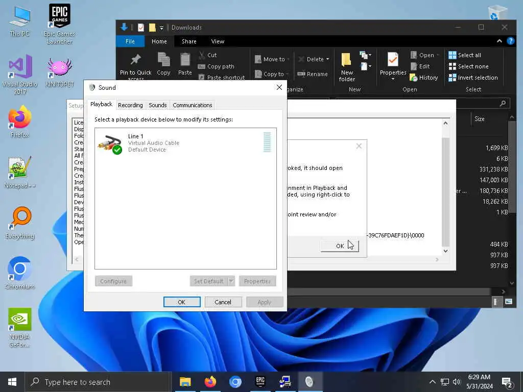Launch Epic Games Launcher desktop shortcut
The height and width of the screenshot is (392, 523).
(x=59, y=24)
